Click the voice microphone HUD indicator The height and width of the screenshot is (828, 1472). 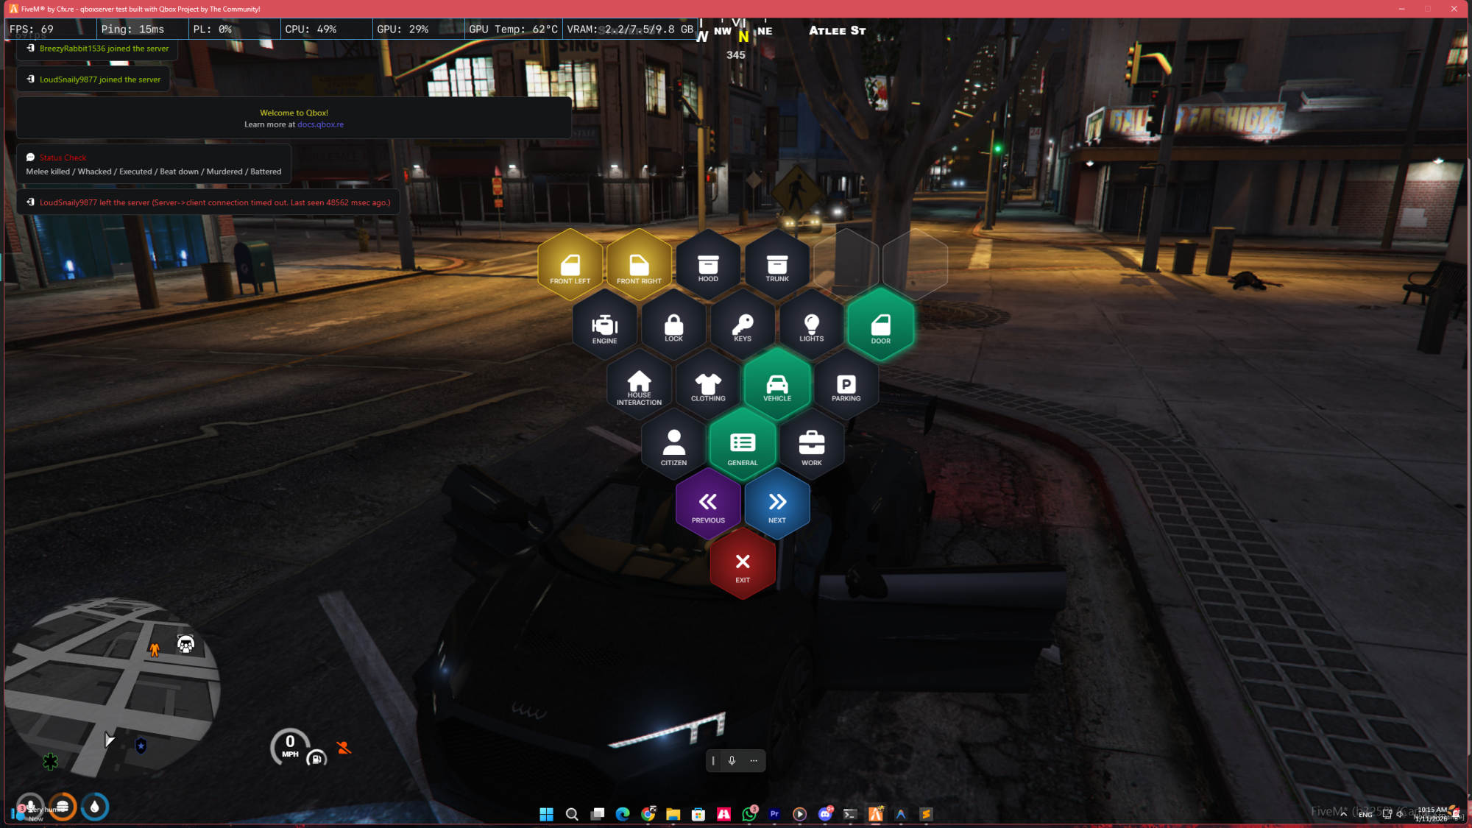30,807
